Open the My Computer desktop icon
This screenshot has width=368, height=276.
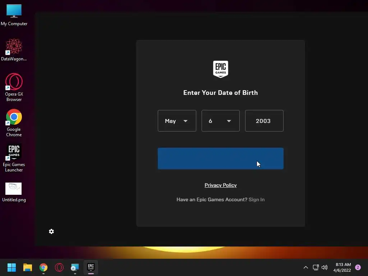(x=14, y=14)
